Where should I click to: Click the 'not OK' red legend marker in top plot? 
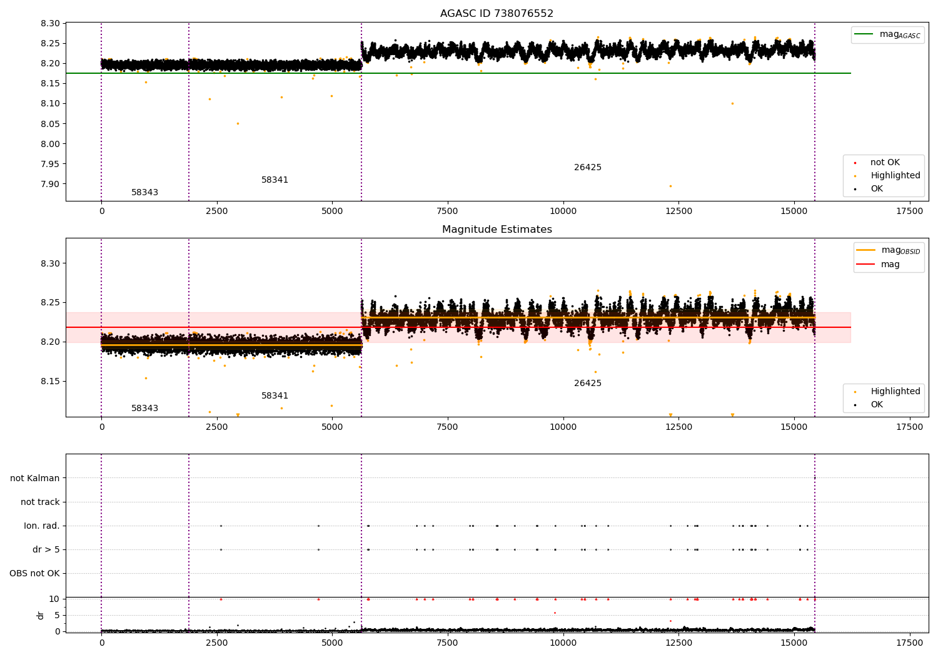coord(855,163)
